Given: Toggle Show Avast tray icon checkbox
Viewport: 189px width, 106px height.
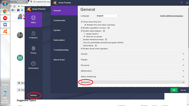Looking at the screenshot, I should coord(82,22).
